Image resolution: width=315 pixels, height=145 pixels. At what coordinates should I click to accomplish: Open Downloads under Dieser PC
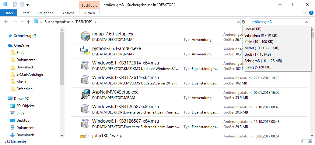[x=25, y=135]
